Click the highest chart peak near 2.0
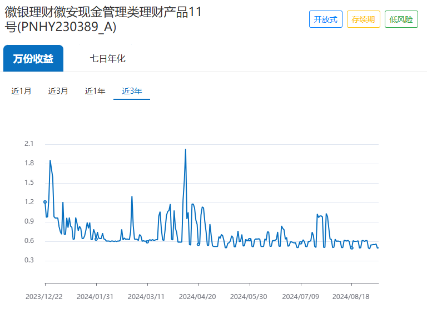The height and width of the screenshot is (309, 427). point(186,150)
